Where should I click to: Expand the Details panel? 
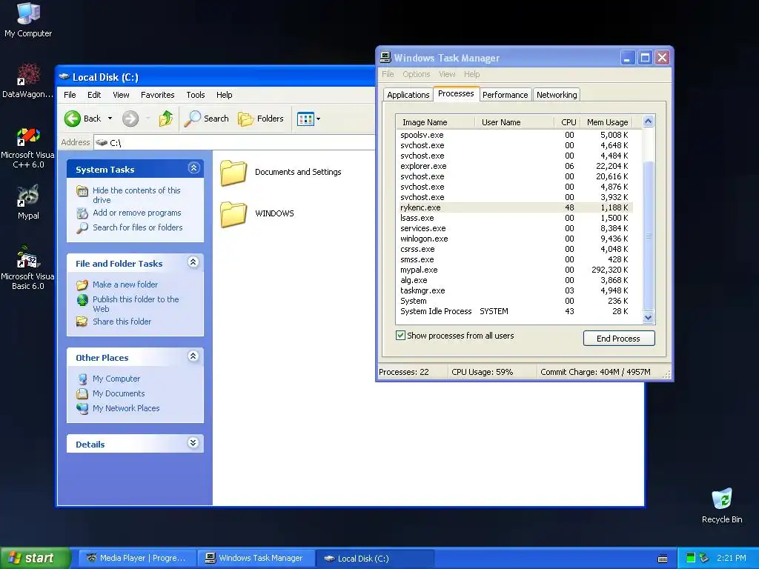coord(193,443)
